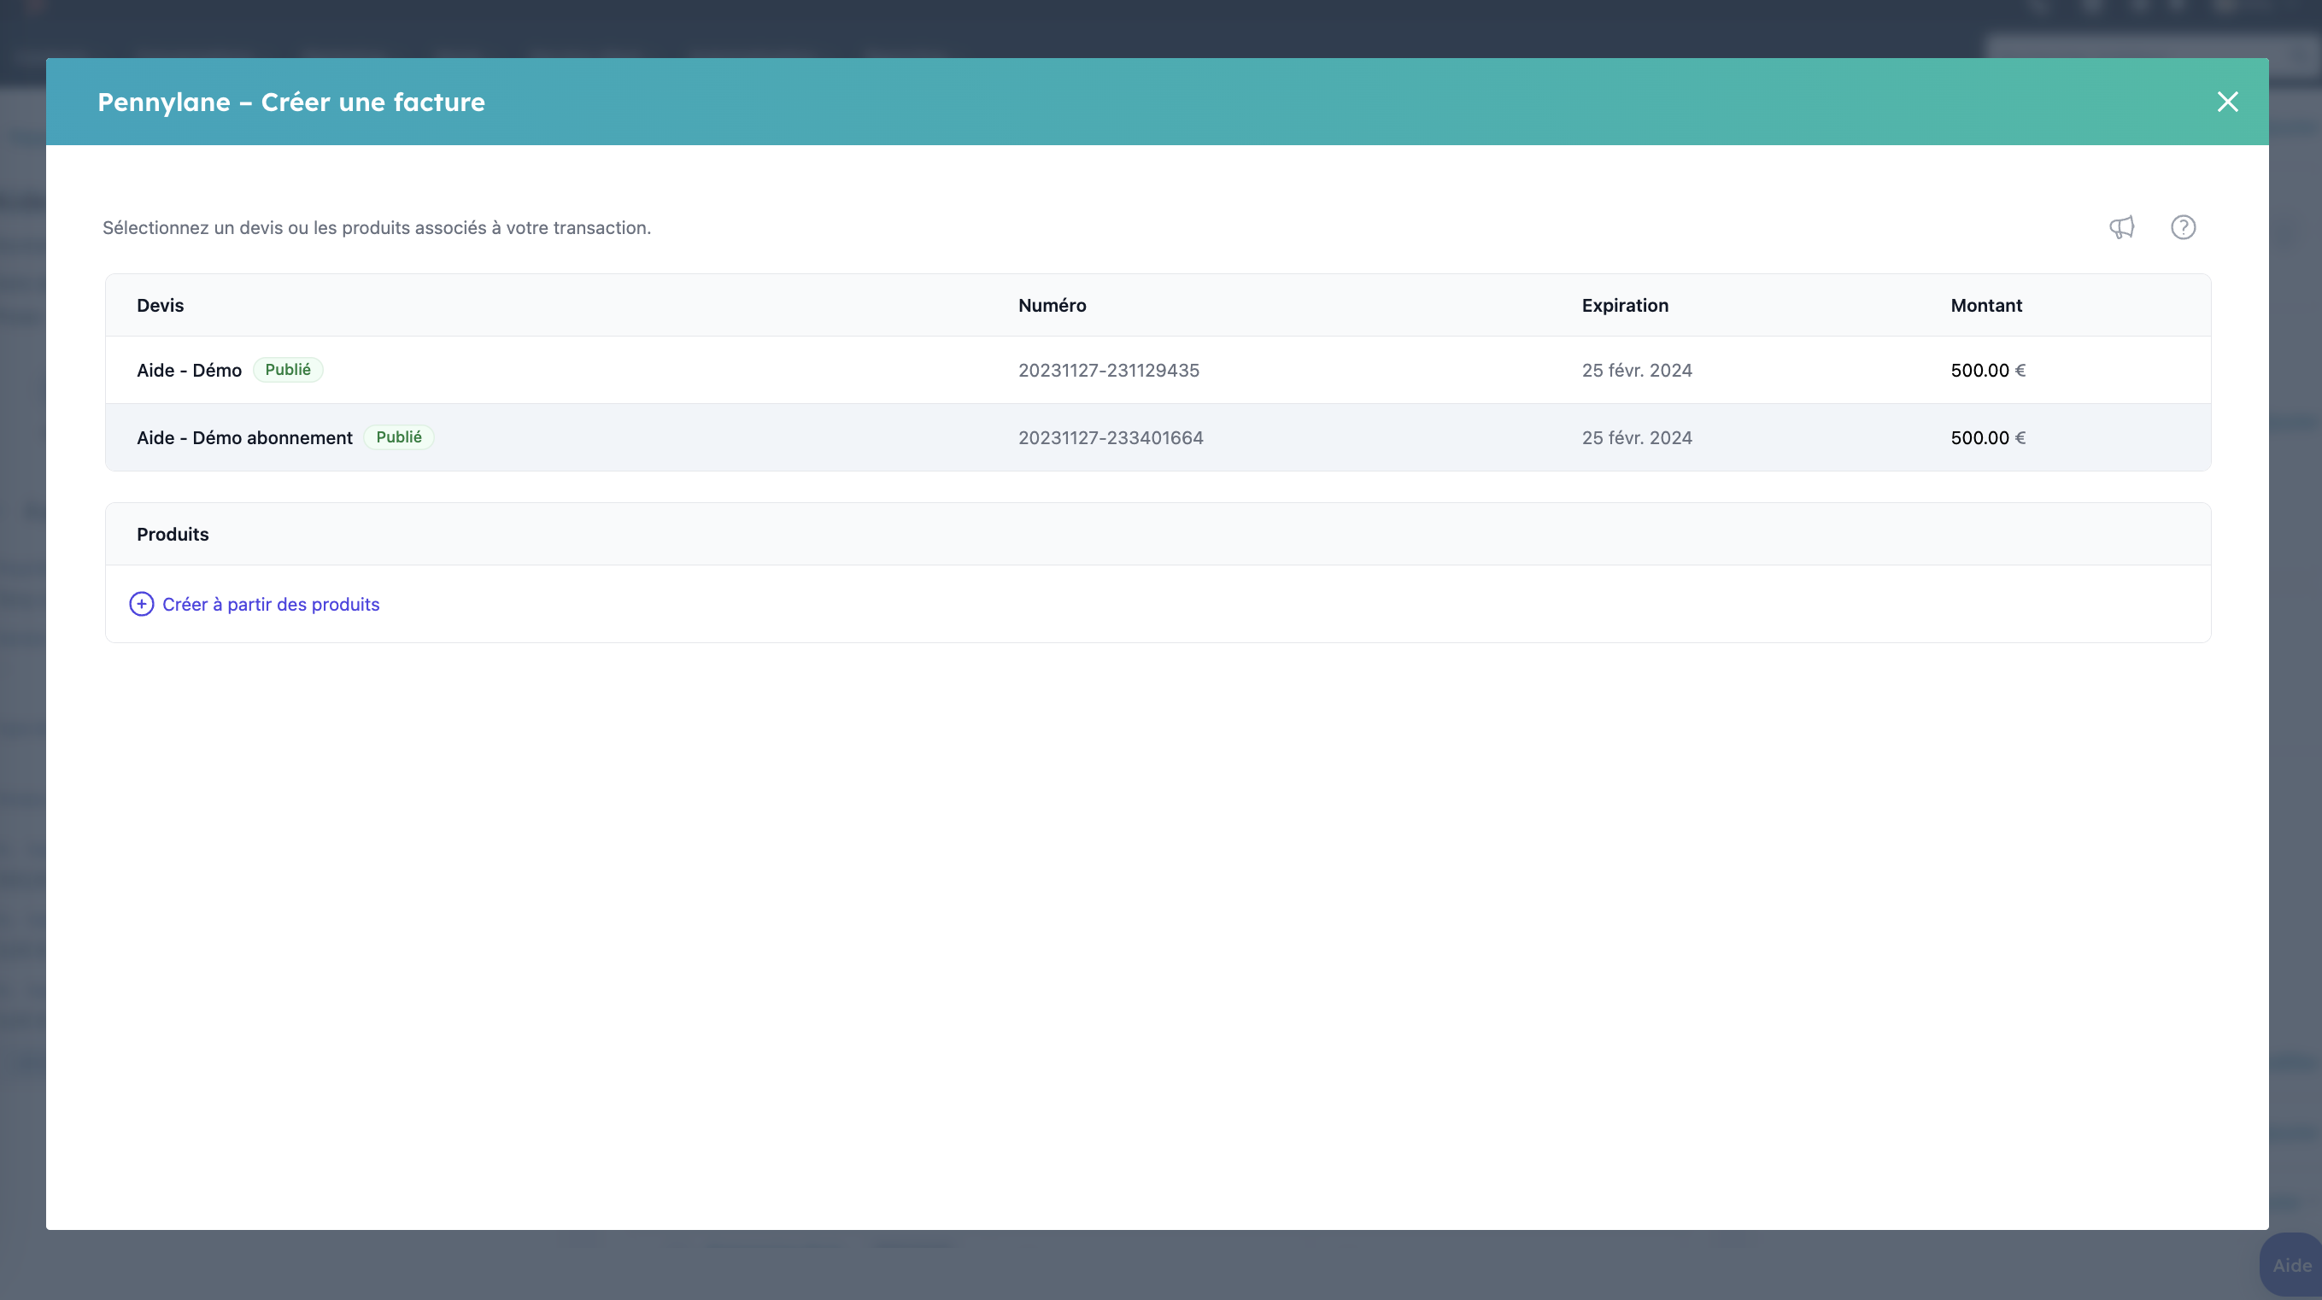Click quote number 20231127-233401664

pyautogui.click(x=1111, y=438)
